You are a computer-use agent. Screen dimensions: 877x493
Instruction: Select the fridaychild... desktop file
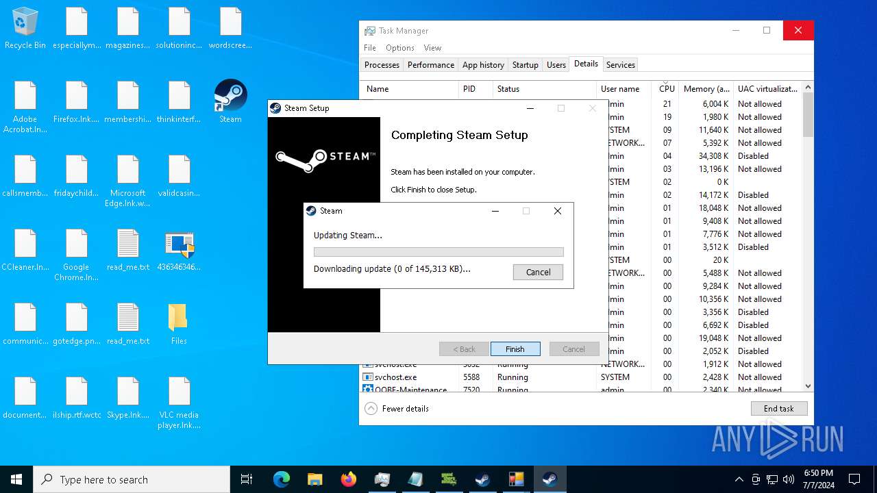click(x=77, y=176)
